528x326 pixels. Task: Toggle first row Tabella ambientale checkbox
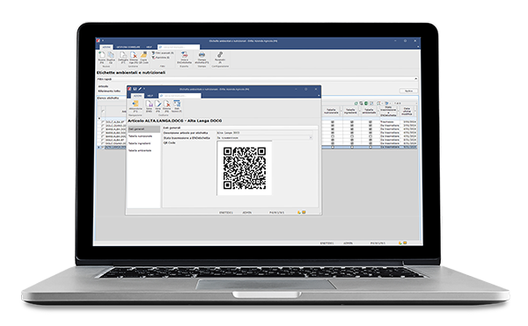[x=370, y=122]
